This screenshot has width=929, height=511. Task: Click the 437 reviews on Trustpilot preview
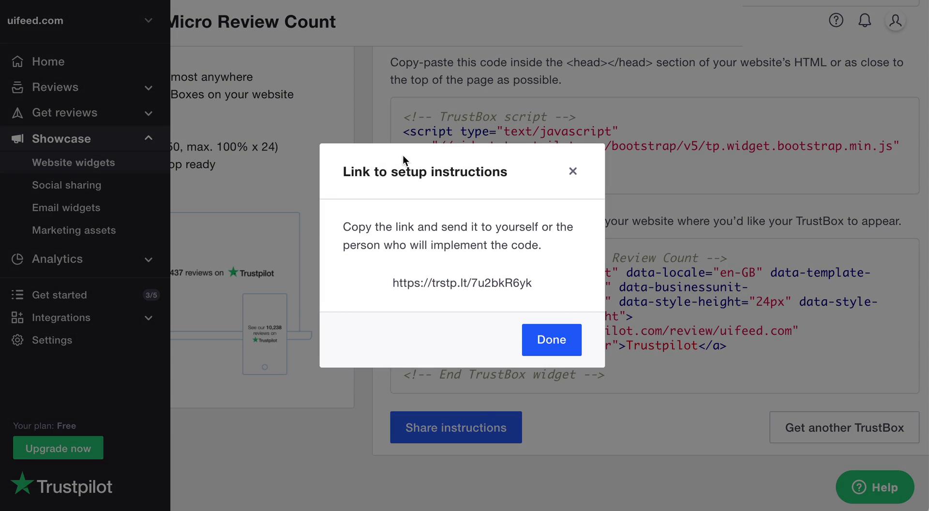[x=222, y=272]
